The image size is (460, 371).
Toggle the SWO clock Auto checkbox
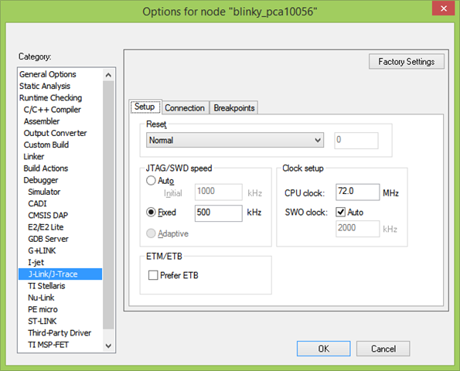[x=340, y=212]
